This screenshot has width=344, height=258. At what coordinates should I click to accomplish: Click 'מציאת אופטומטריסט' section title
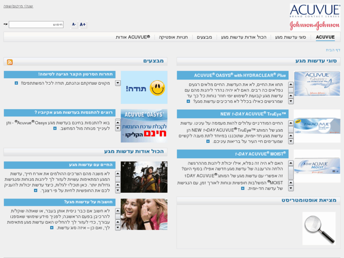point(309,200)
